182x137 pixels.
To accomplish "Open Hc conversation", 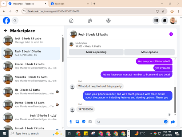I will click(x=31, y=92).
